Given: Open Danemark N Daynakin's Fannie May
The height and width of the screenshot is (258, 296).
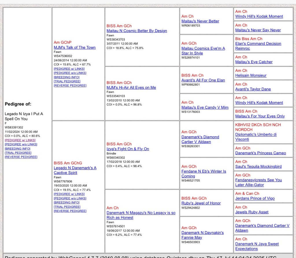Looking at the screenshot, I should (202, 233).
